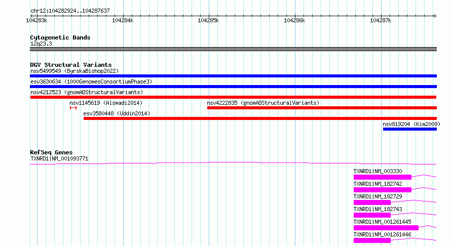This screenshot has height=246, width=451.
Task: Select the TXNRD1|NM_182743 exon block
Action: (x=372, y=215)
